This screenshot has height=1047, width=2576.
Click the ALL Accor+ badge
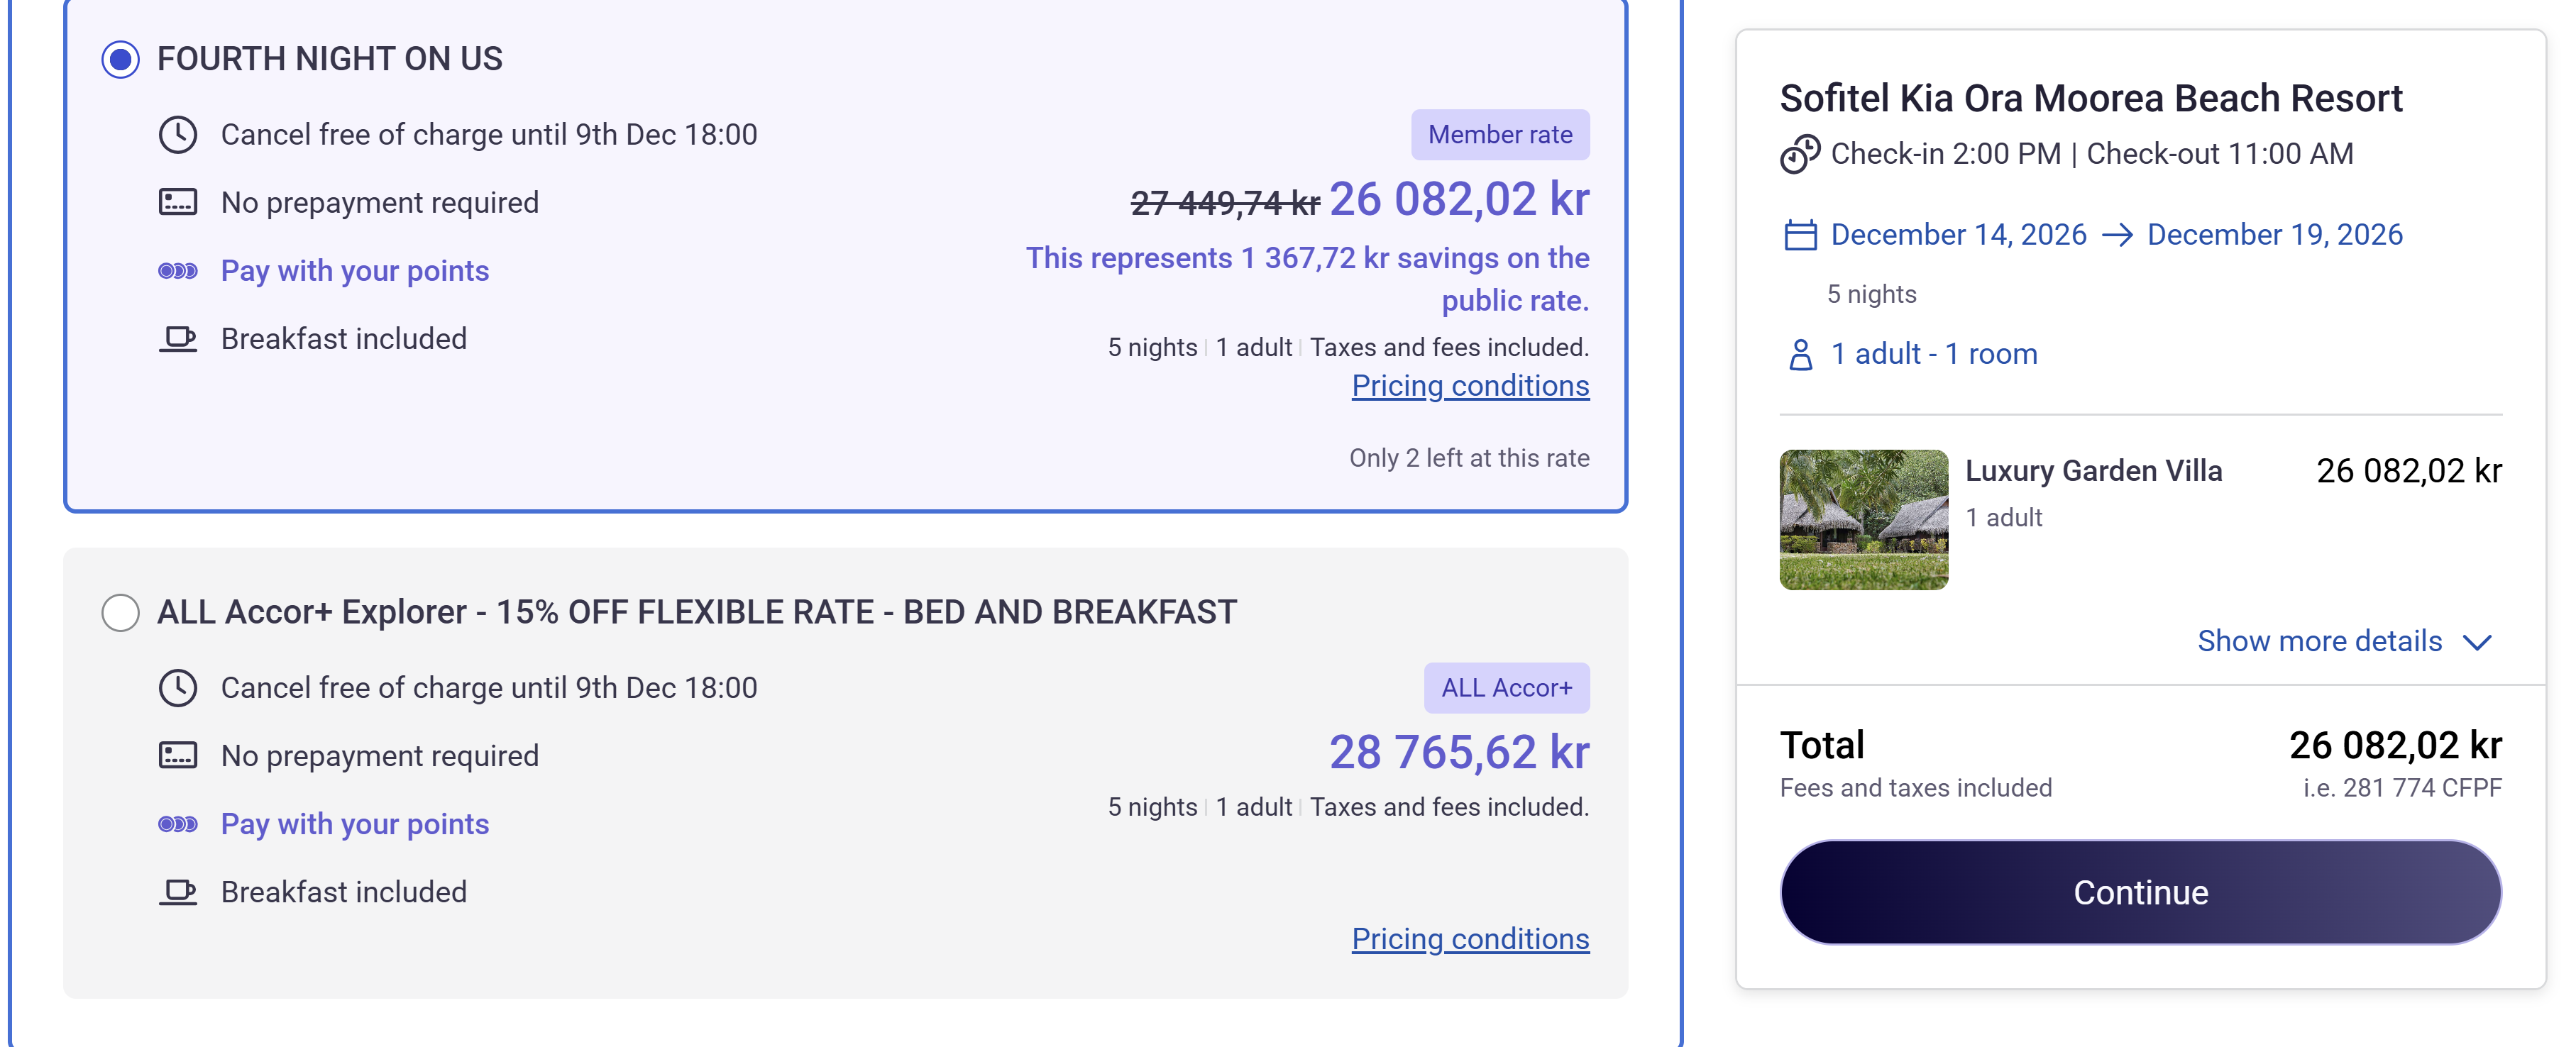(x=1506, y=688)
